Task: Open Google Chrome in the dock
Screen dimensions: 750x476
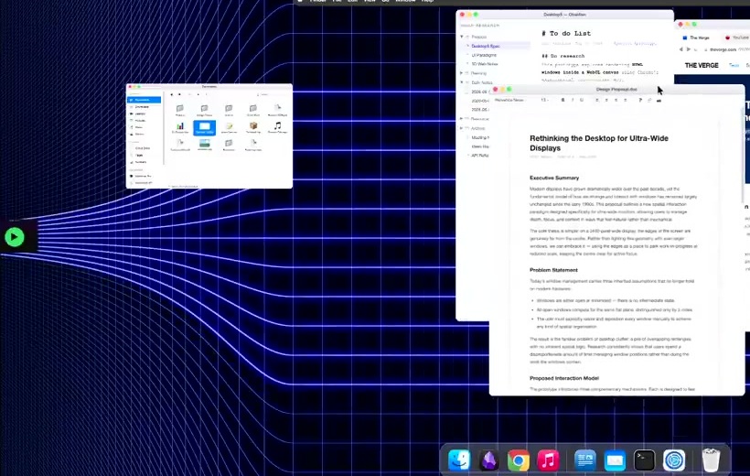Action: pyautogui.click(x=519, y=460)
